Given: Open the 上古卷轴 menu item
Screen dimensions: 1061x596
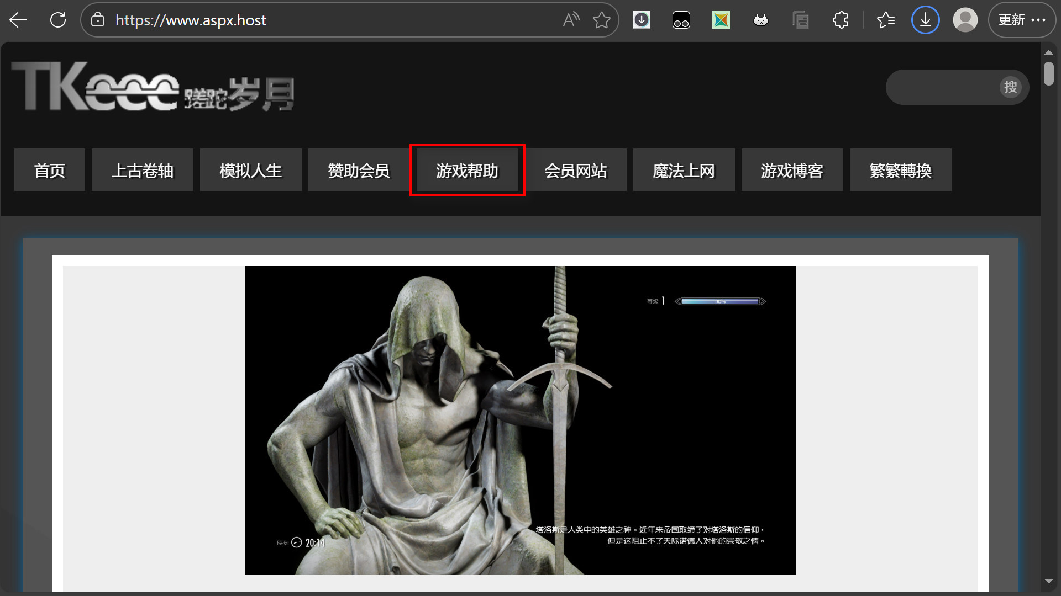Looking at the screenshot, I should pos(143,171).
